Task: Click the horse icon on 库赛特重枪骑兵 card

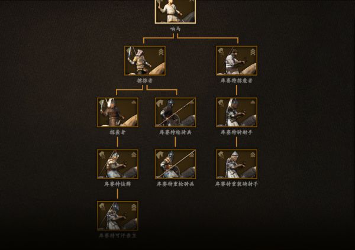Action: [x=160, y=155]
